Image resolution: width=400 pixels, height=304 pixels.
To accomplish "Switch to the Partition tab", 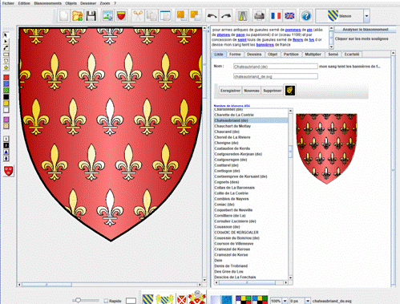I will pos(291,55).
